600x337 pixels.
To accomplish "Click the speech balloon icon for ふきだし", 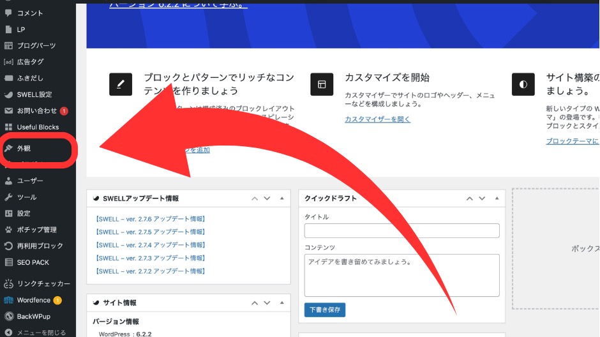I will tap(8, 78).
